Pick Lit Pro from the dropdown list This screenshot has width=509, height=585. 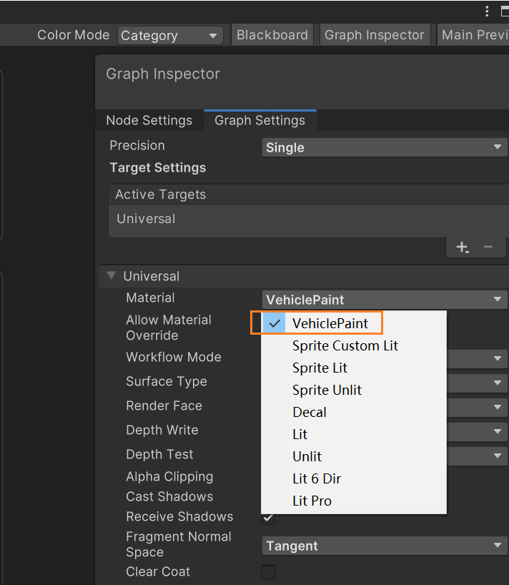click(x=312, y=501)
